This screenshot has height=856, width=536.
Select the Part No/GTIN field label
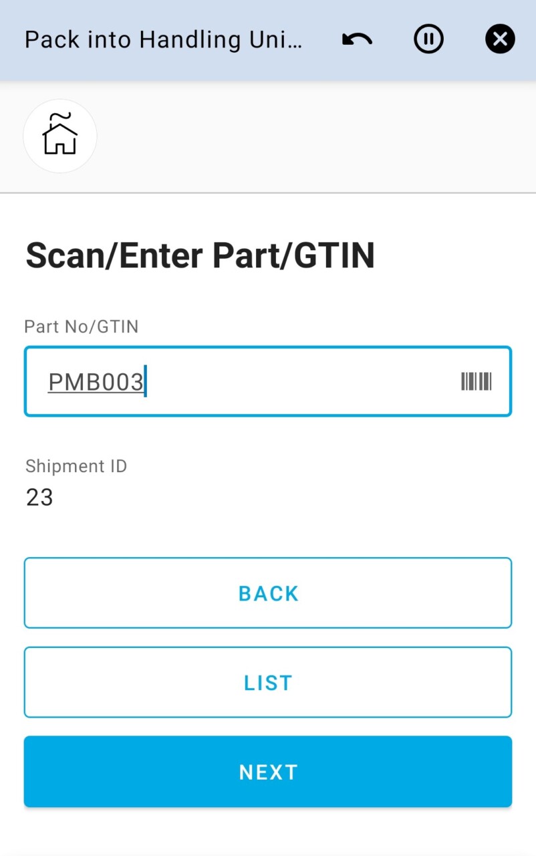click(x=82, y=326)
